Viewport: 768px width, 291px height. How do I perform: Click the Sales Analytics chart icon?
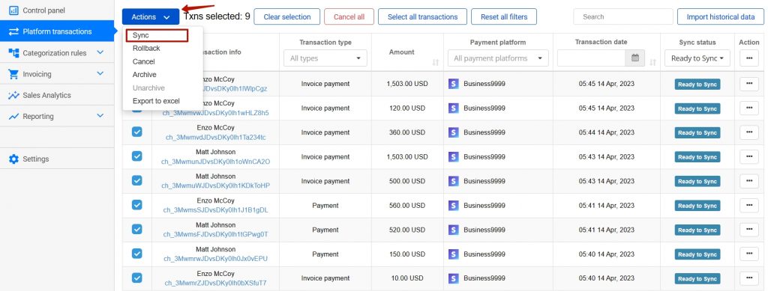point(13,95)
